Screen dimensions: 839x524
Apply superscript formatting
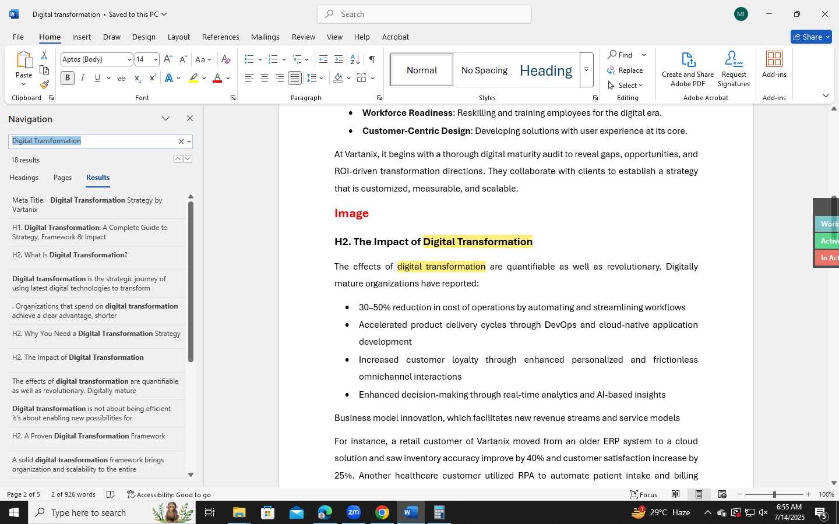(x=153, y=78)
